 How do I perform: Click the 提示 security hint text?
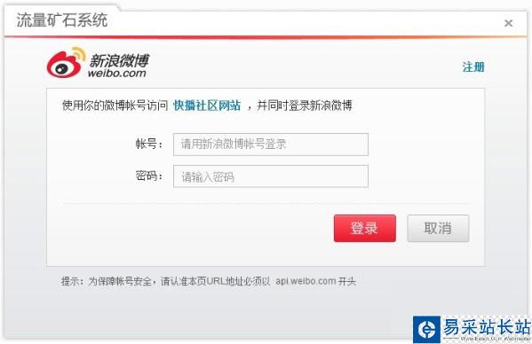tap(209, 281)
